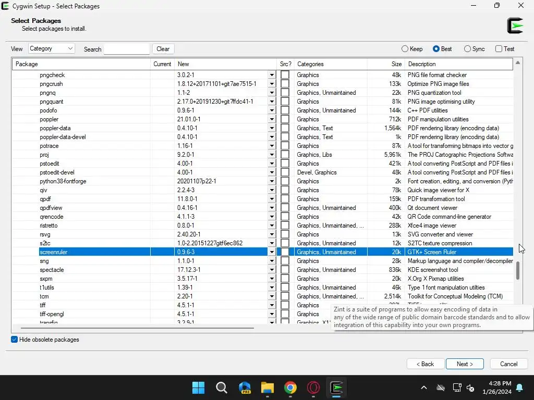Screen dimensions: 534x400
Task: Check source box for pngcheck
Action: coord(285,75)
